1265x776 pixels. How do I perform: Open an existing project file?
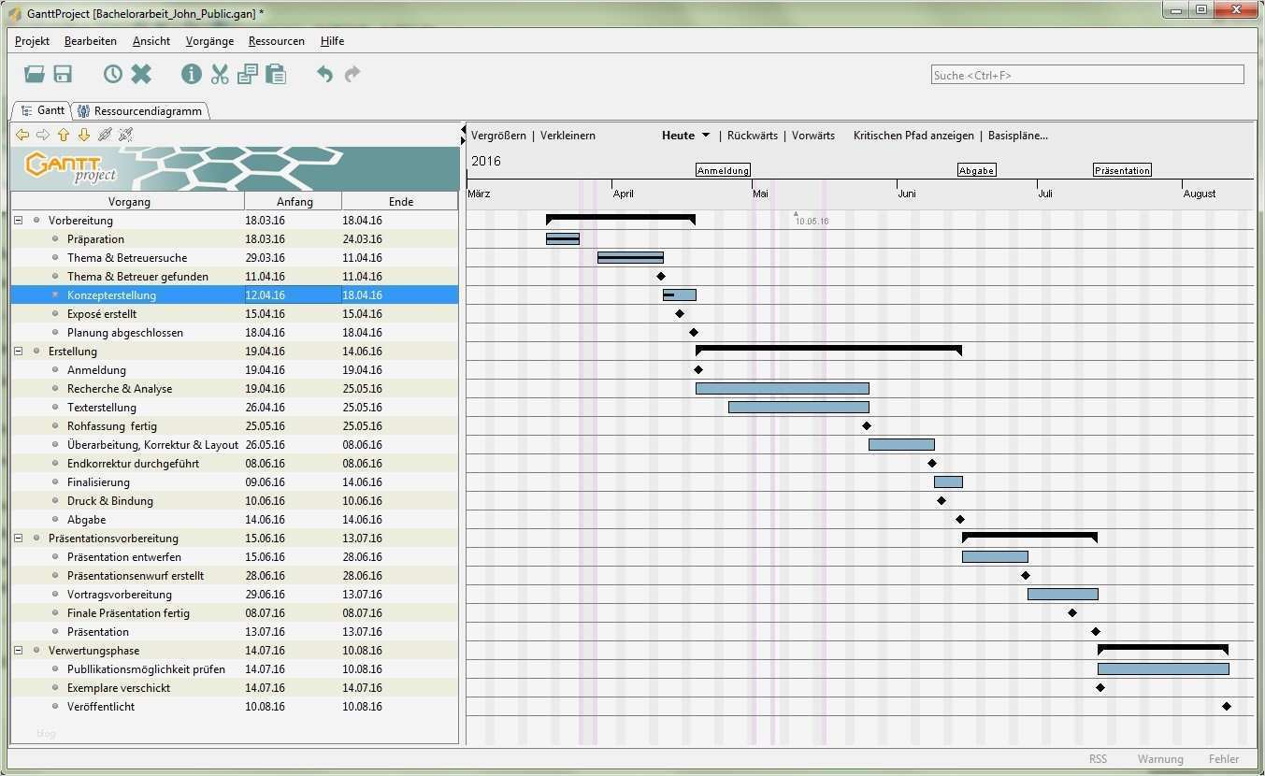click(x=36, y=74)
